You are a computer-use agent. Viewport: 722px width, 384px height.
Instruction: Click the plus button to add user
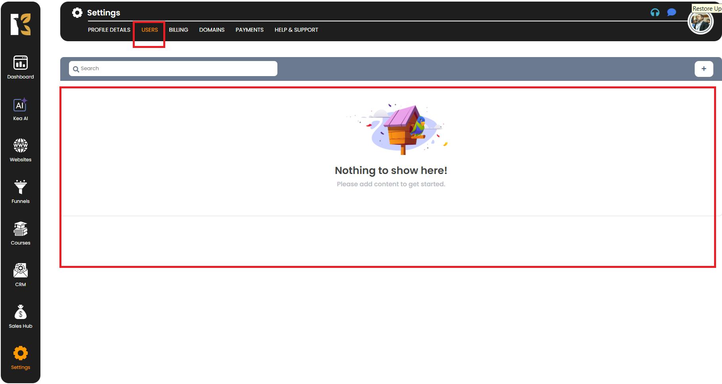tap(703, 69)
